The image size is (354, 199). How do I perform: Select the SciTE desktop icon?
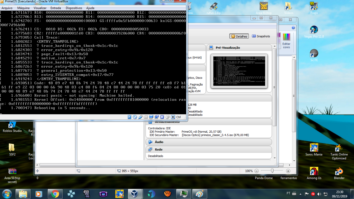click(x=314, y=55)
